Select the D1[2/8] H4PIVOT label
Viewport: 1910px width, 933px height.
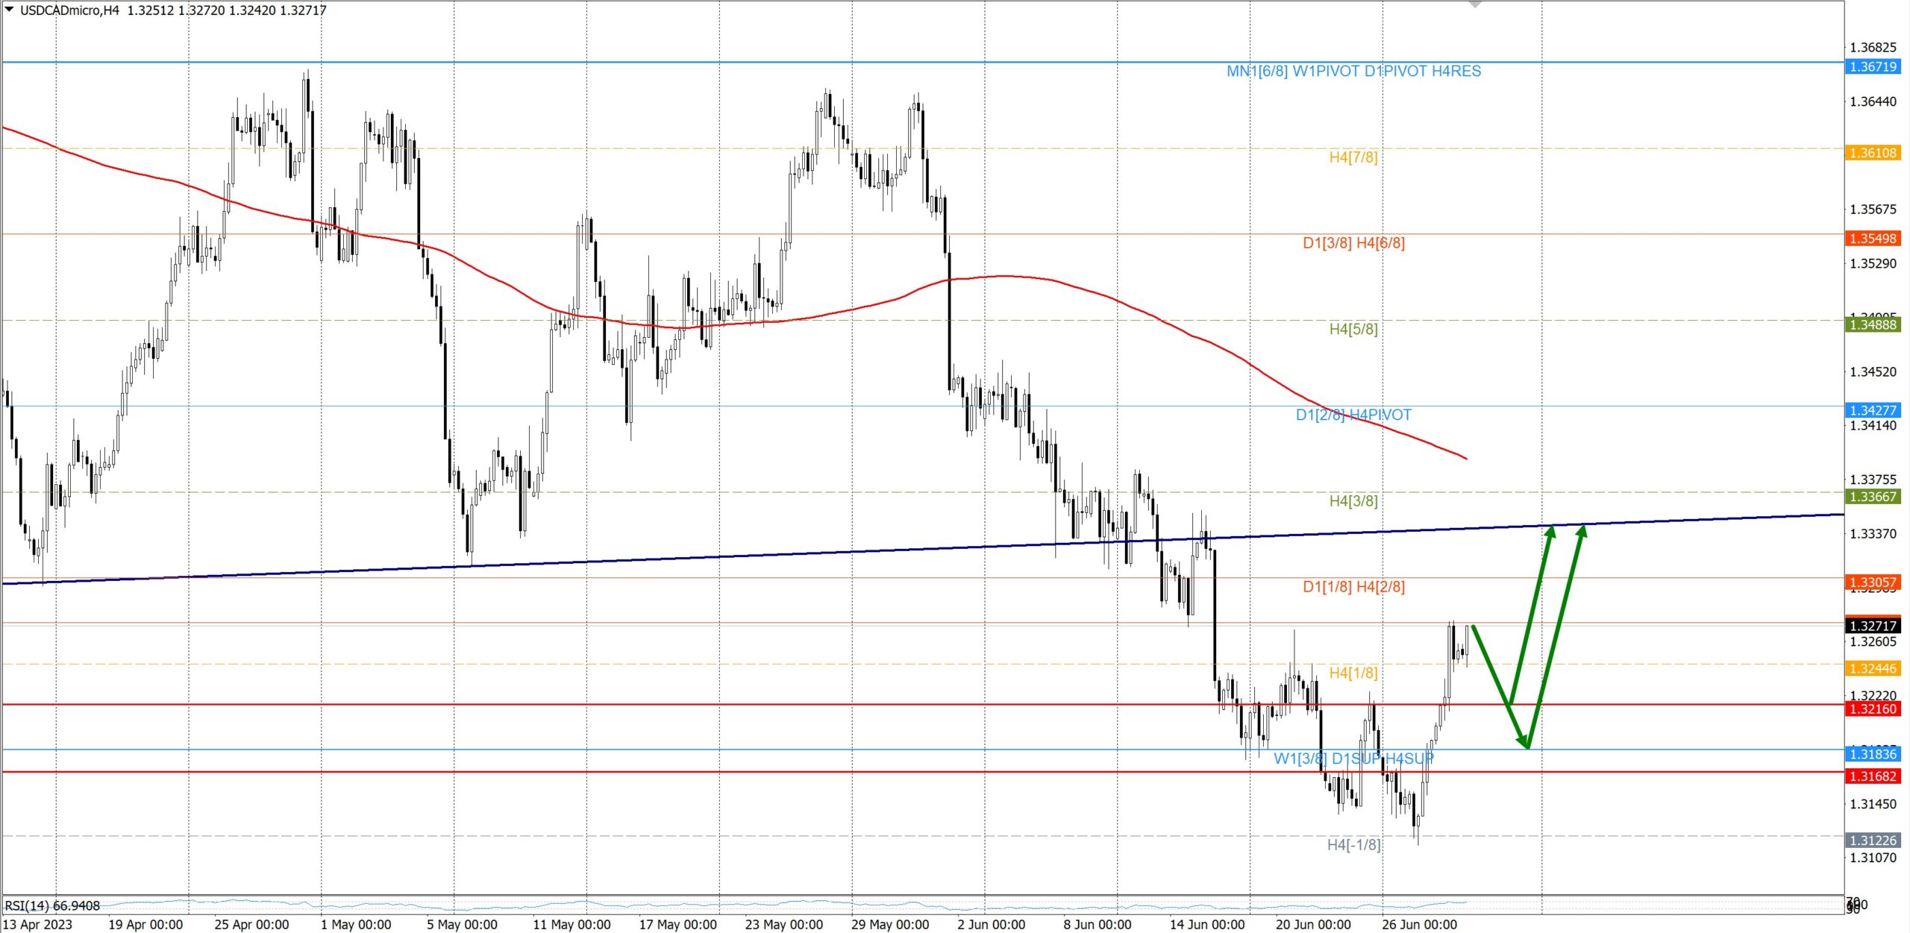coord(1353,415)
